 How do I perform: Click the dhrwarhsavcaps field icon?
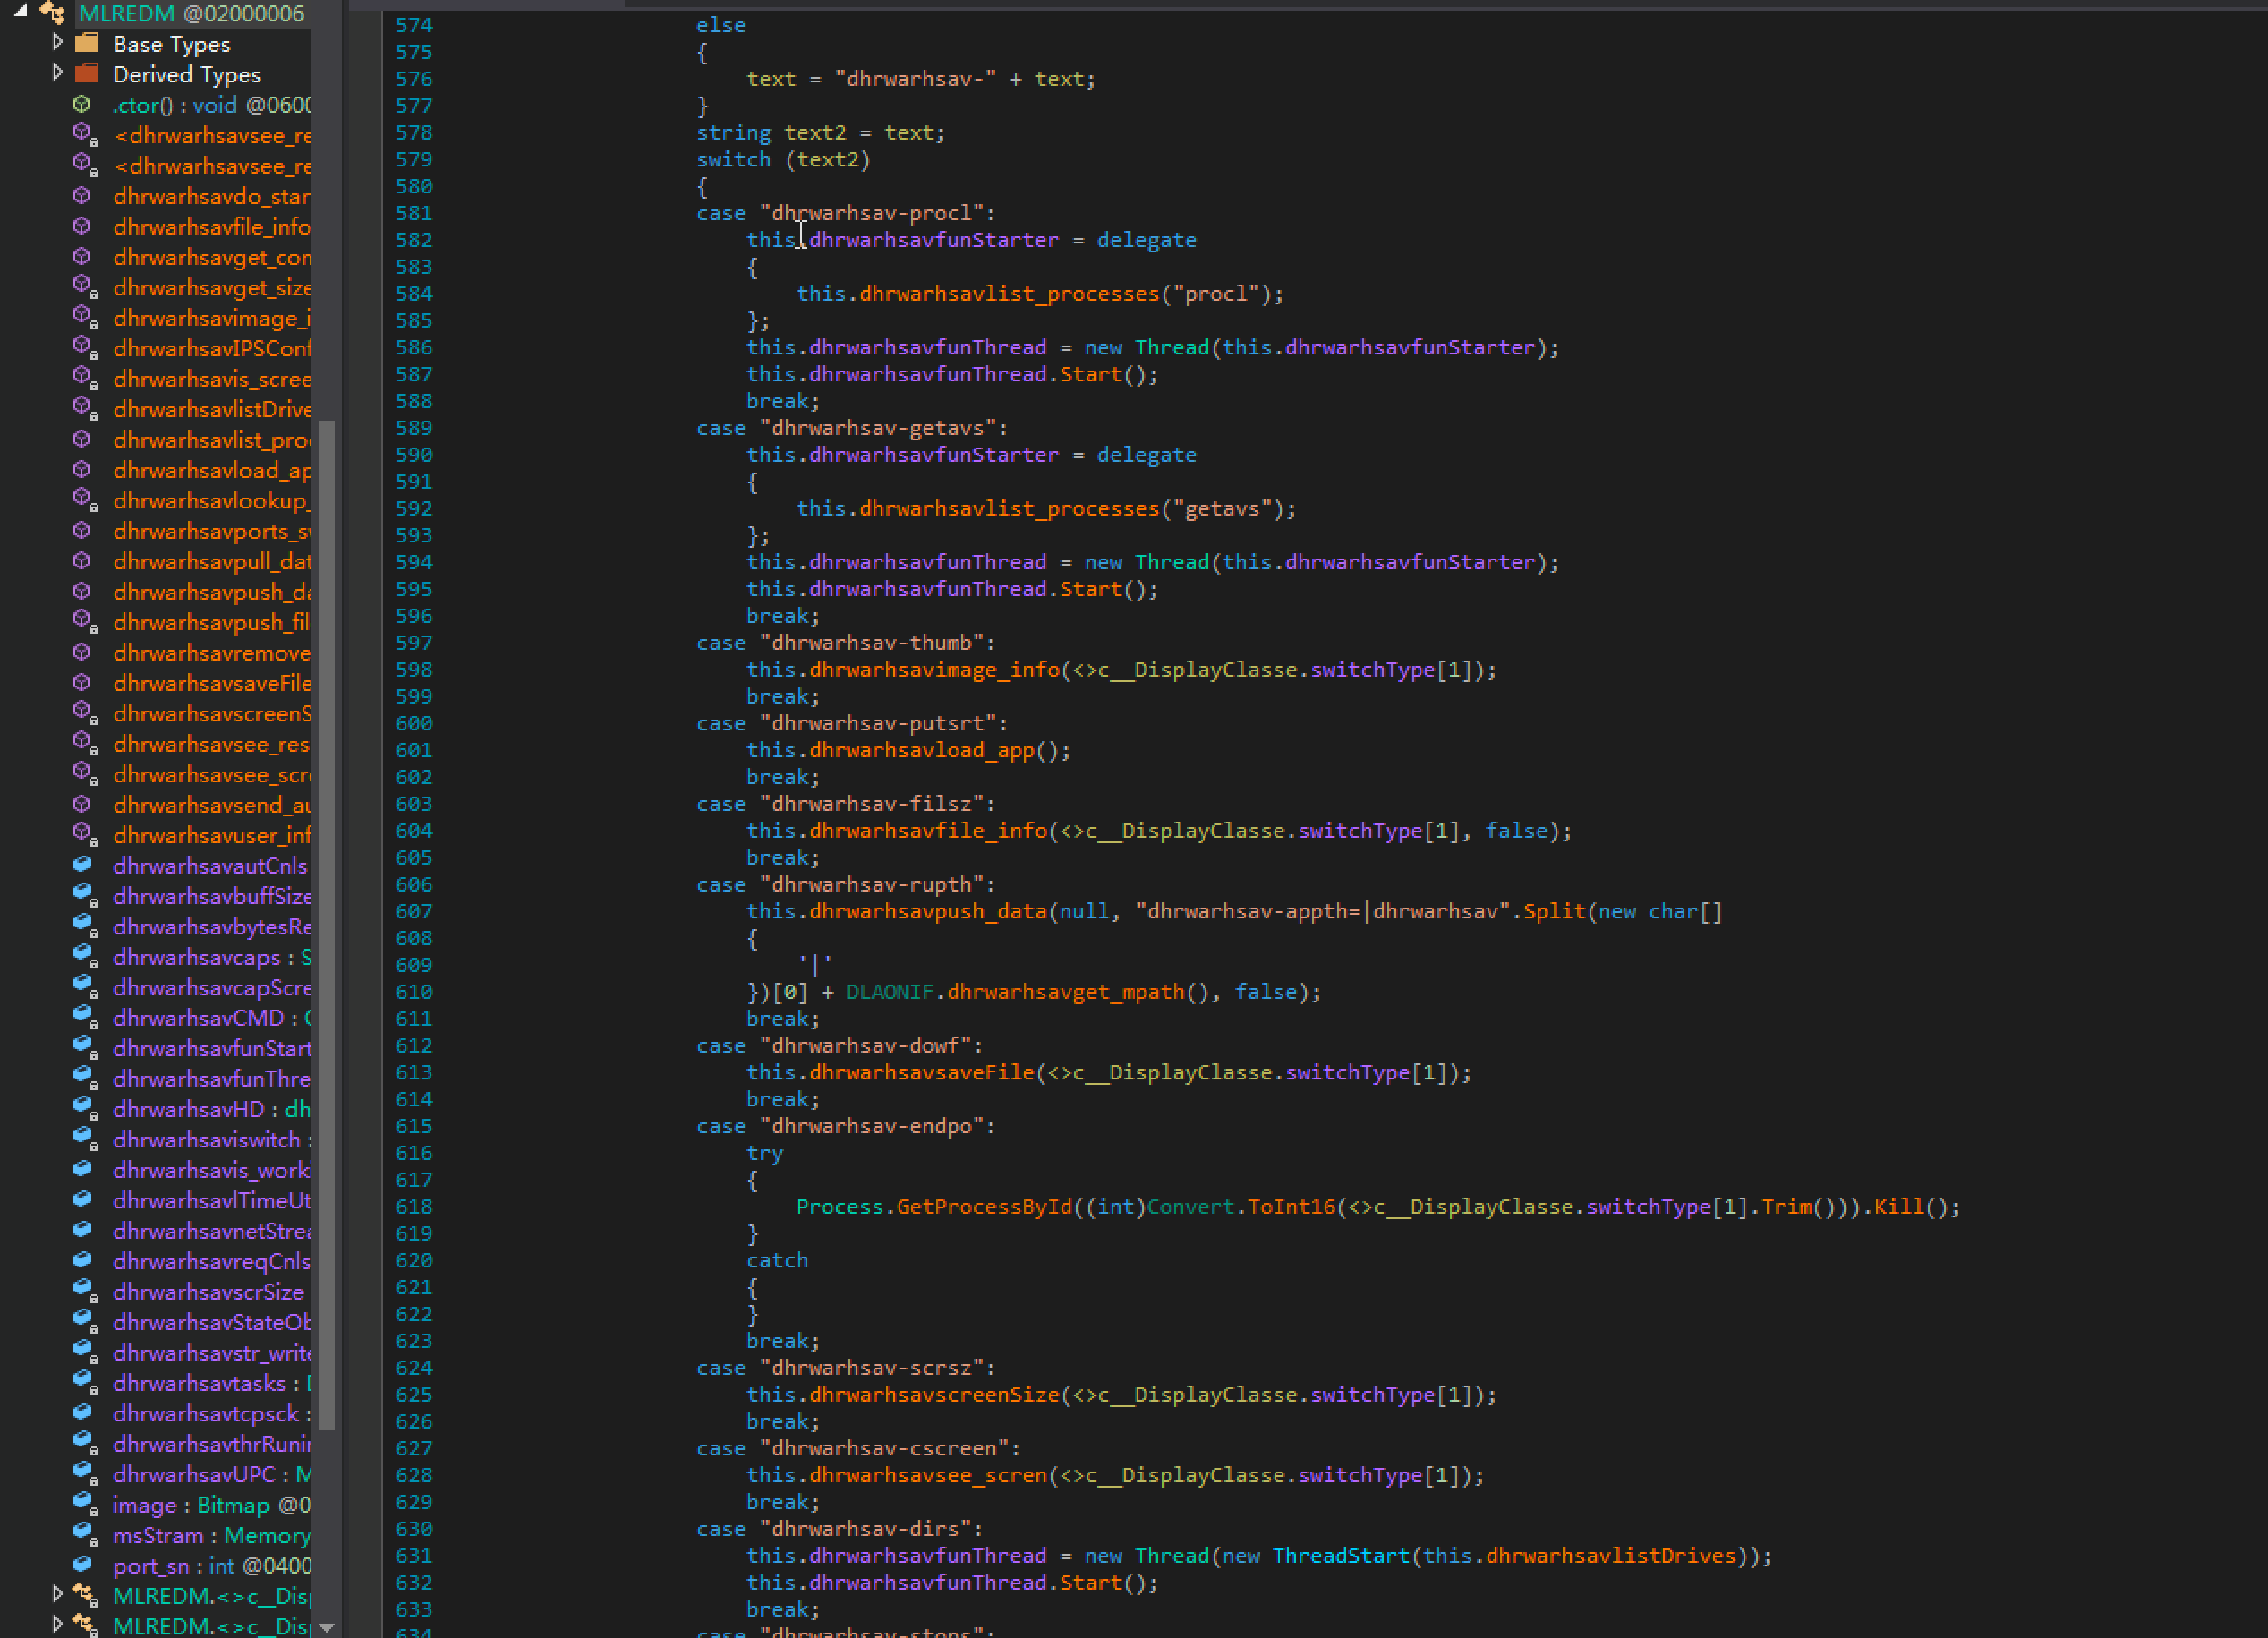tap(85, 957)
